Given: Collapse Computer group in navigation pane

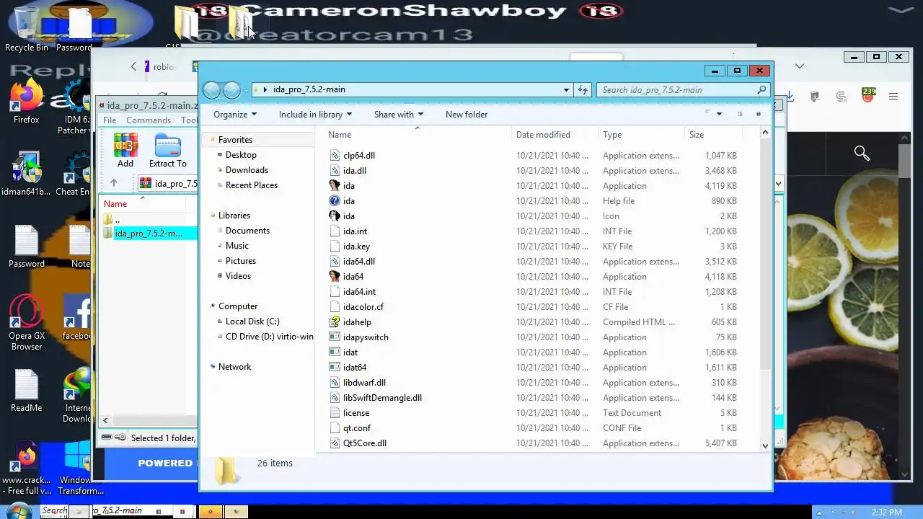Looking at the screenshot, I should click(x=213, y=306).
